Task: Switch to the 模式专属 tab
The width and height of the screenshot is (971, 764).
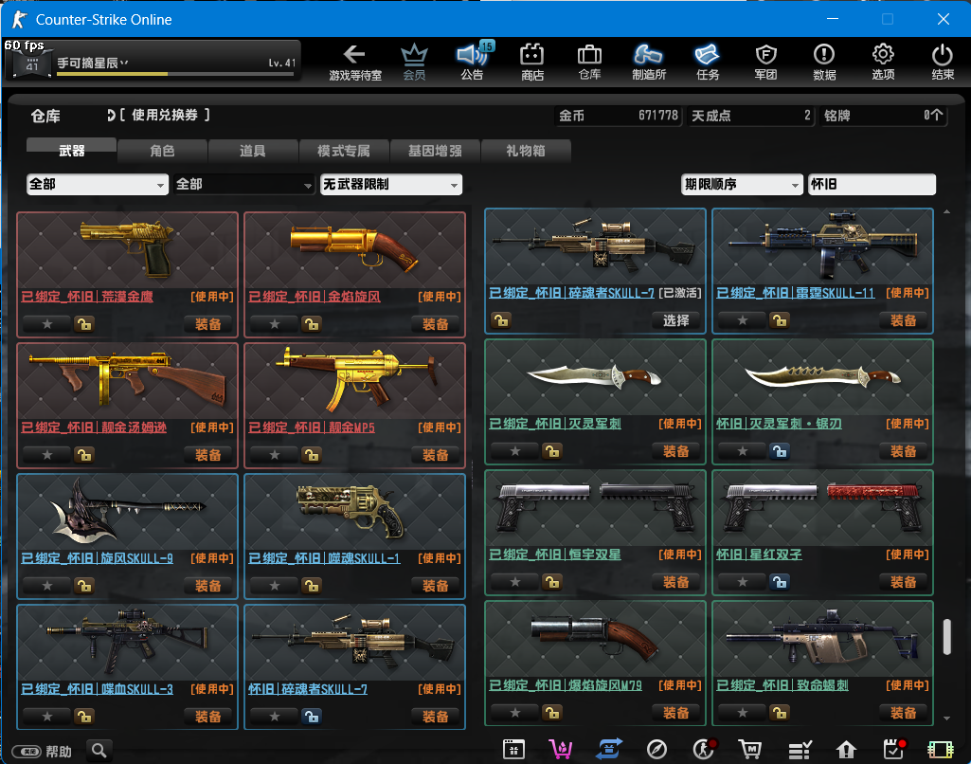Action: click(344, 151)
